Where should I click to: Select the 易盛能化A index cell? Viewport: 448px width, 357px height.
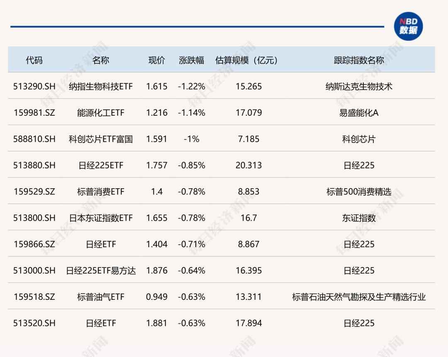[359, 112]
